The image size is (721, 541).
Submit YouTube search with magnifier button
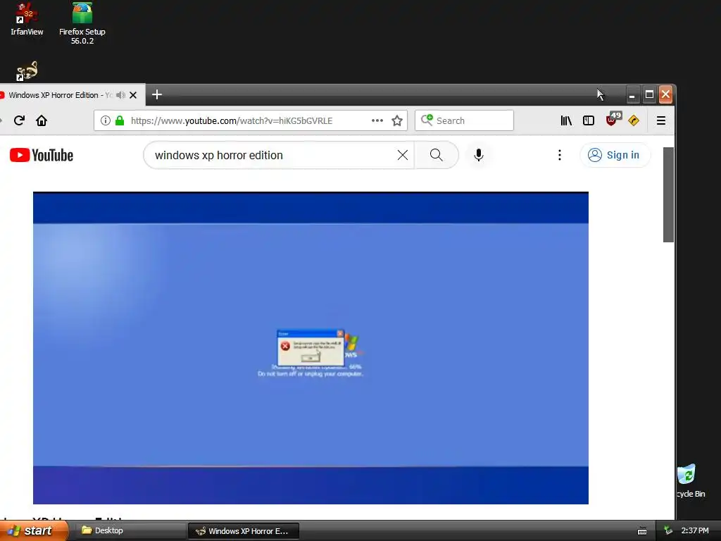point(437,155)
